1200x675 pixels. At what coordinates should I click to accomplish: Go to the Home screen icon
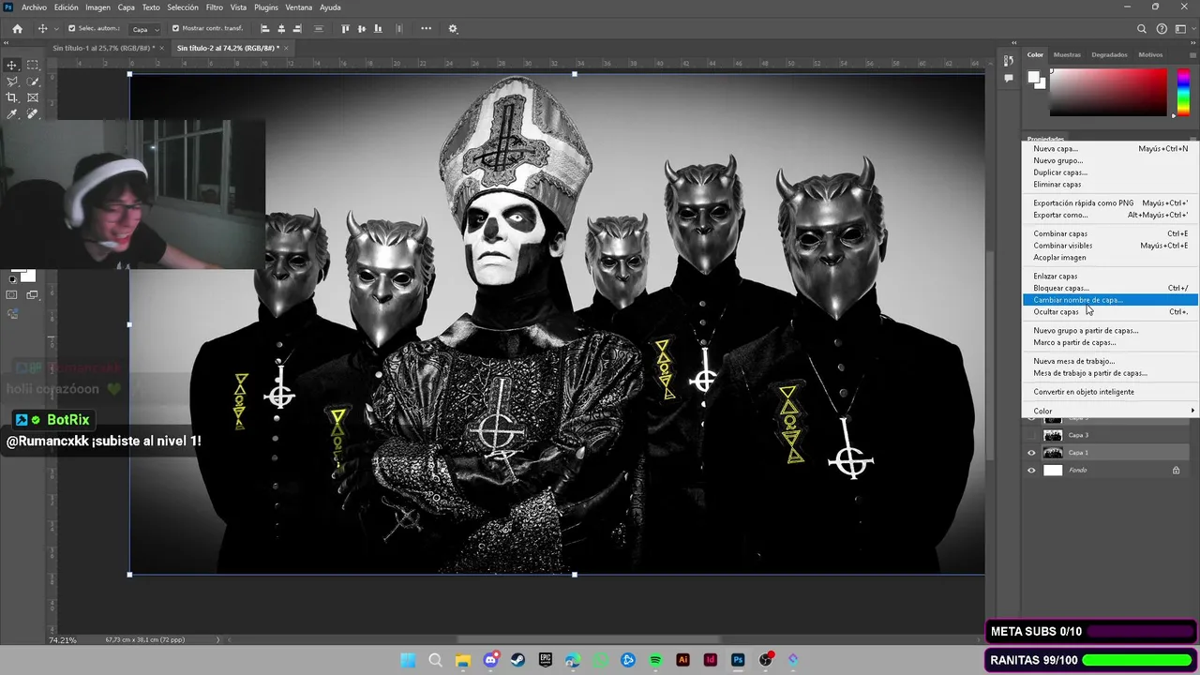point(17,29)
